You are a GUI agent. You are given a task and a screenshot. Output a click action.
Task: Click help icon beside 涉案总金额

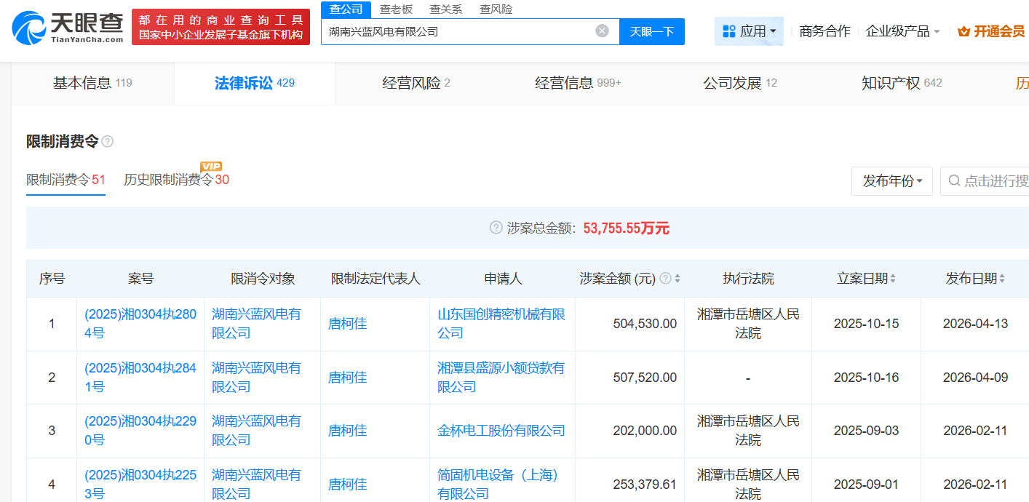496,228
